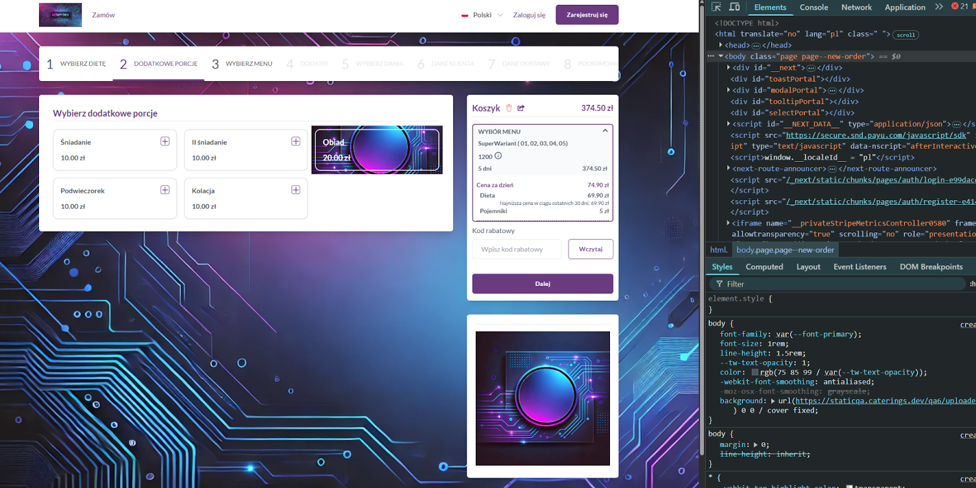Viewport: 976px width, 488px height.
Task: Select the Obiad 20.00 zł card
Action: tap(377, 149)
